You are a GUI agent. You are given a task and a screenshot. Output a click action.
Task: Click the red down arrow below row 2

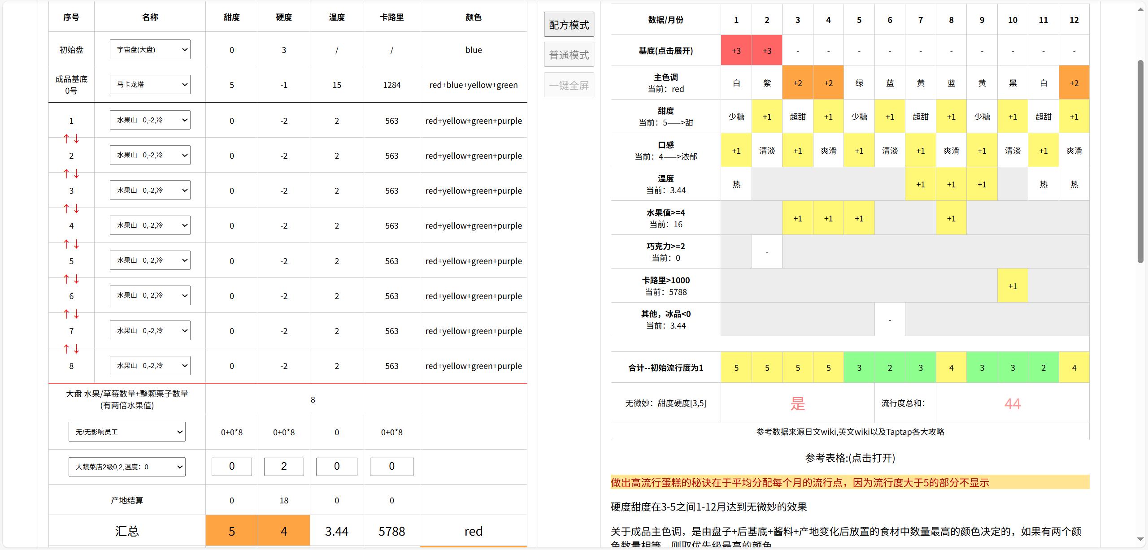(x=77, y=174)
